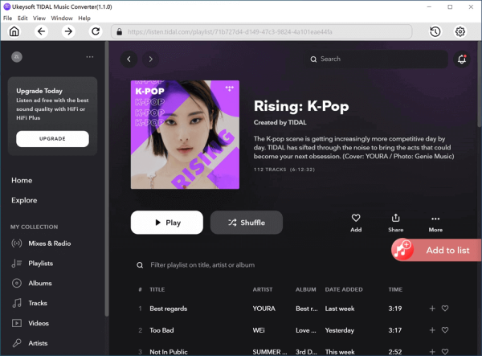Click the Best regards song title
Image resolution: width=482 pixels, height=356 pixels.
[x=169, y=309]
